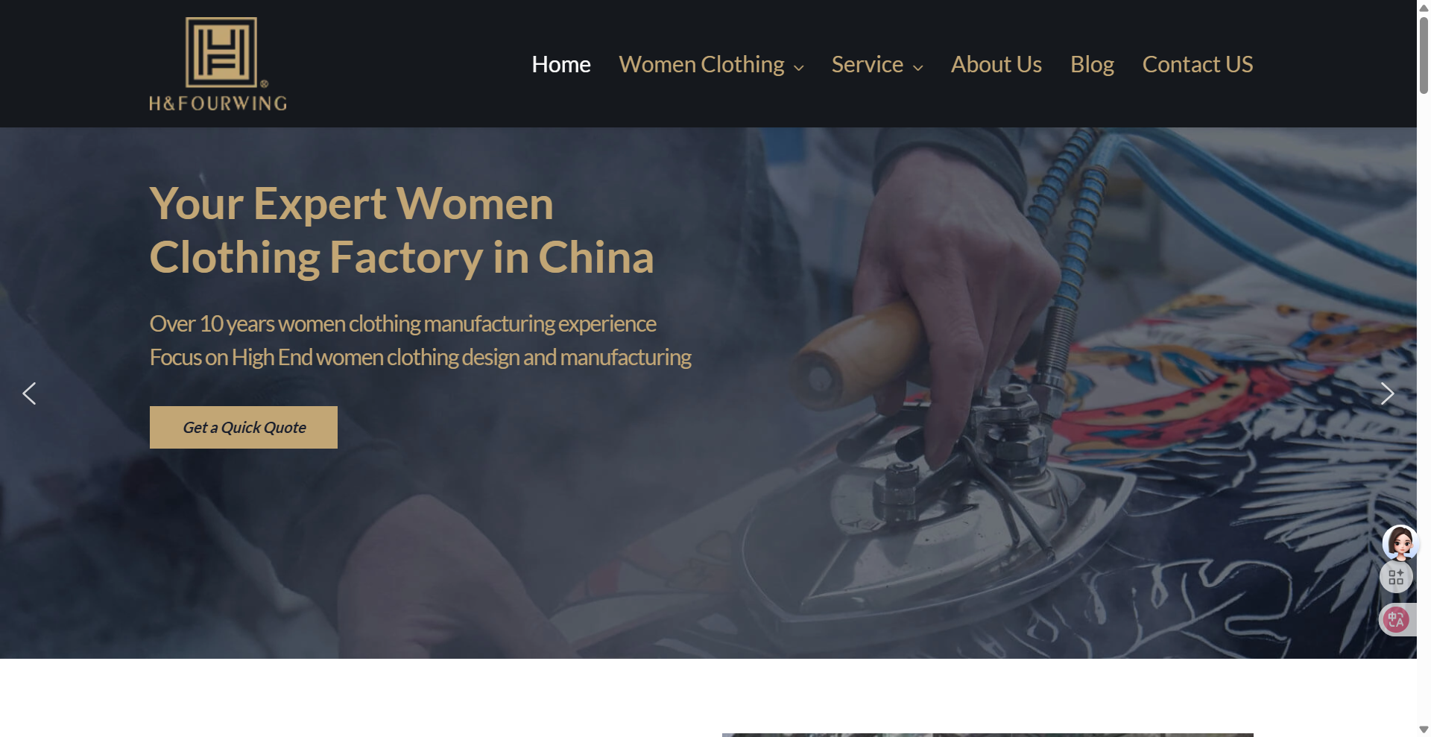Click the grid apps floating icon
Image resolution: width=1431 pixels, height=737 pixels.
(x=1396, y=577)
